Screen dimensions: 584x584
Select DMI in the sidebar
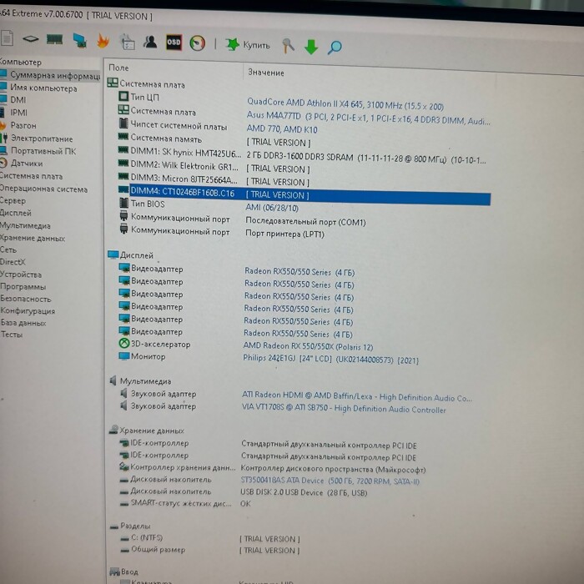coord(18,100)
